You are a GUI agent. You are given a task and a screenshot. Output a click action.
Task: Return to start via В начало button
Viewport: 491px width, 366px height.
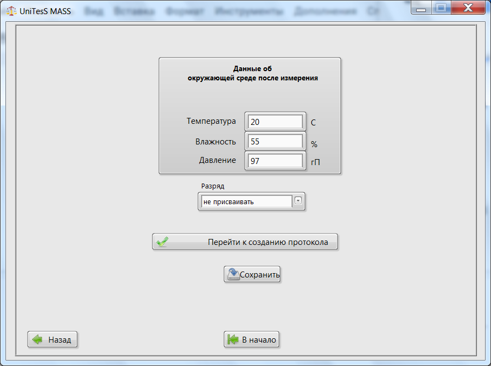coord(252,340)
